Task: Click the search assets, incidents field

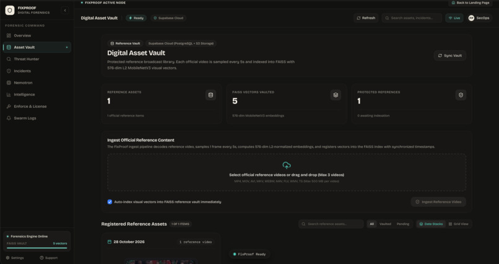Action: click(x=412, y=18)
